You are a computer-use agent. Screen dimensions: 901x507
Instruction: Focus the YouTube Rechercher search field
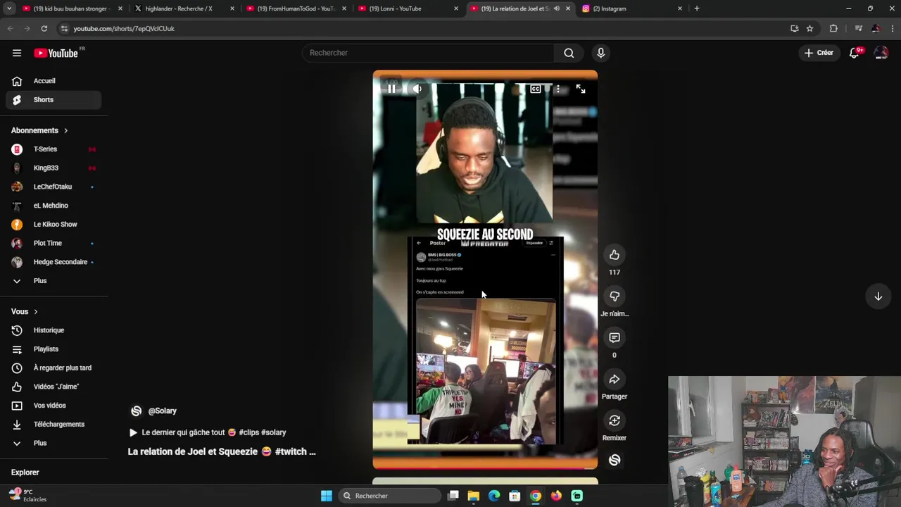coord(429,53)
